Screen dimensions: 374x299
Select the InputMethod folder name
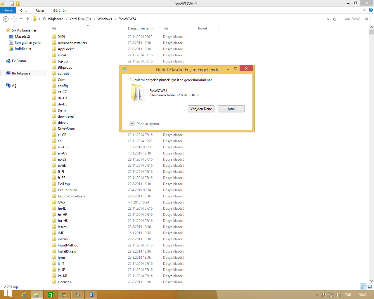(x=68, y=245)
